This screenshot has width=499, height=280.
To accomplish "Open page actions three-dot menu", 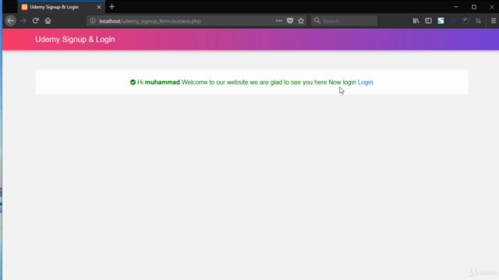I will coord(279,21).
